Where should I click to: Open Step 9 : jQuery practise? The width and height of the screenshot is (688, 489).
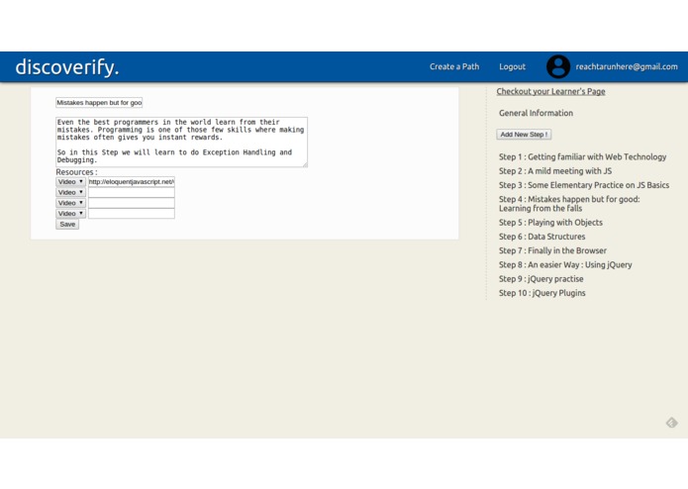[x=541, y=279]
